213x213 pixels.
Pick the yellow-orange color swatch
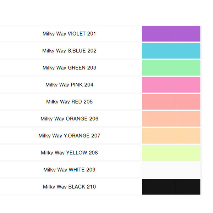[171, 136]
